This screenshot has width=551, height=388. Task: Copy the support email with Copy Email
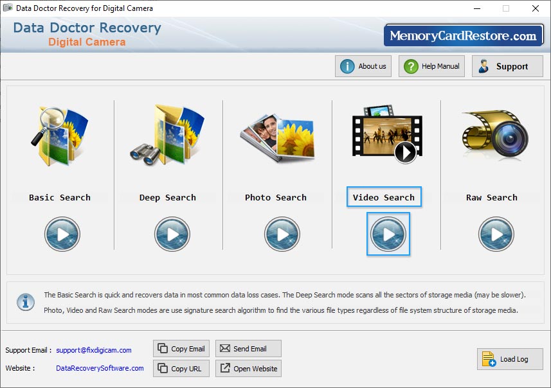tap(181, 349)
